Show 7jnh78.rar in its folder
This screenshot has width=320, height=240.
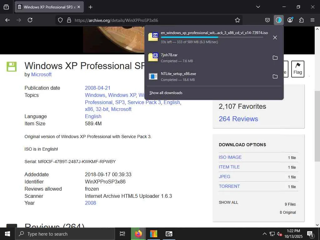click(x=275, y=57)
